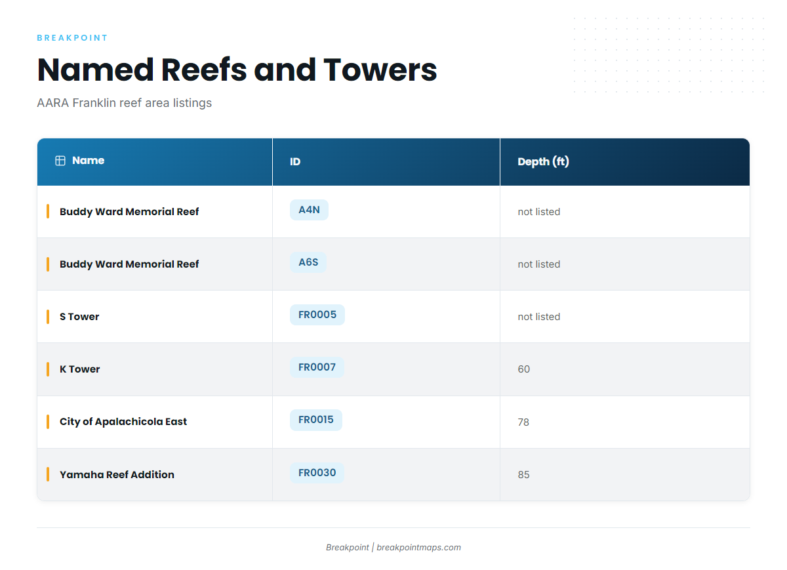Click Buddy Ward Memorial Reef in A6S row

[x=129, y=264]
